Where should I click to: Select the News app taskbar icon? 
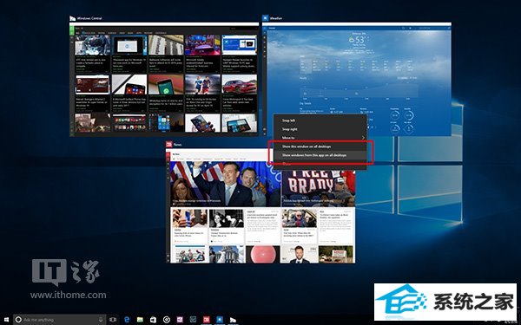(207, 320)
